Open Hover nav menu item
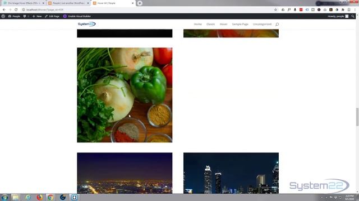359x201 pixels. (x=223, y=24)
